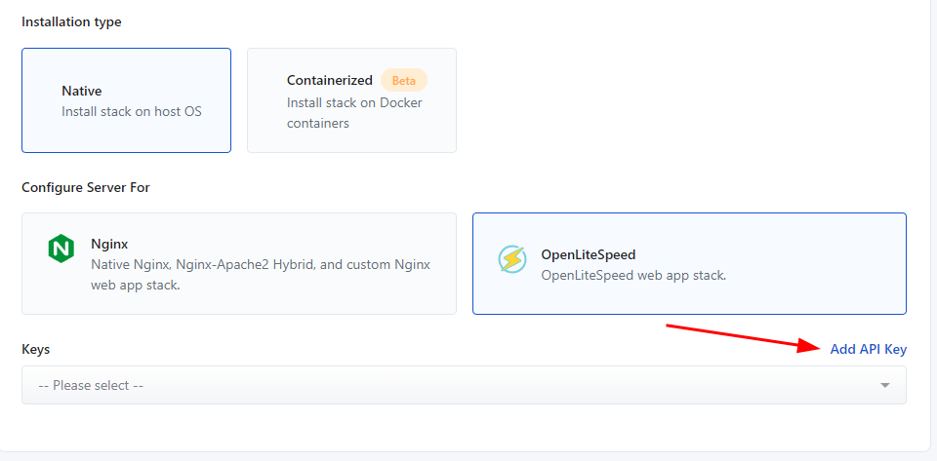Click the red annotation arrow

click(x=742, y=335)
